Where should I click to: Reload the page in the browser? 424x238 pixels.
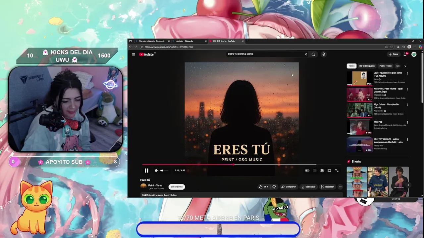coord(136,47)
